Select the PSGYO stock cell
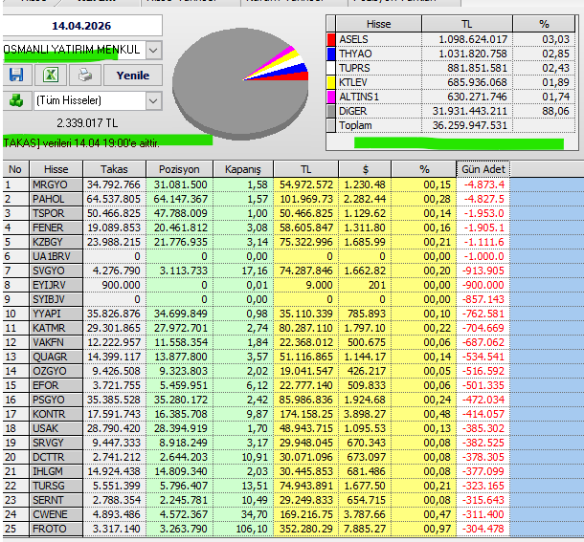 (x=56, y=400)
